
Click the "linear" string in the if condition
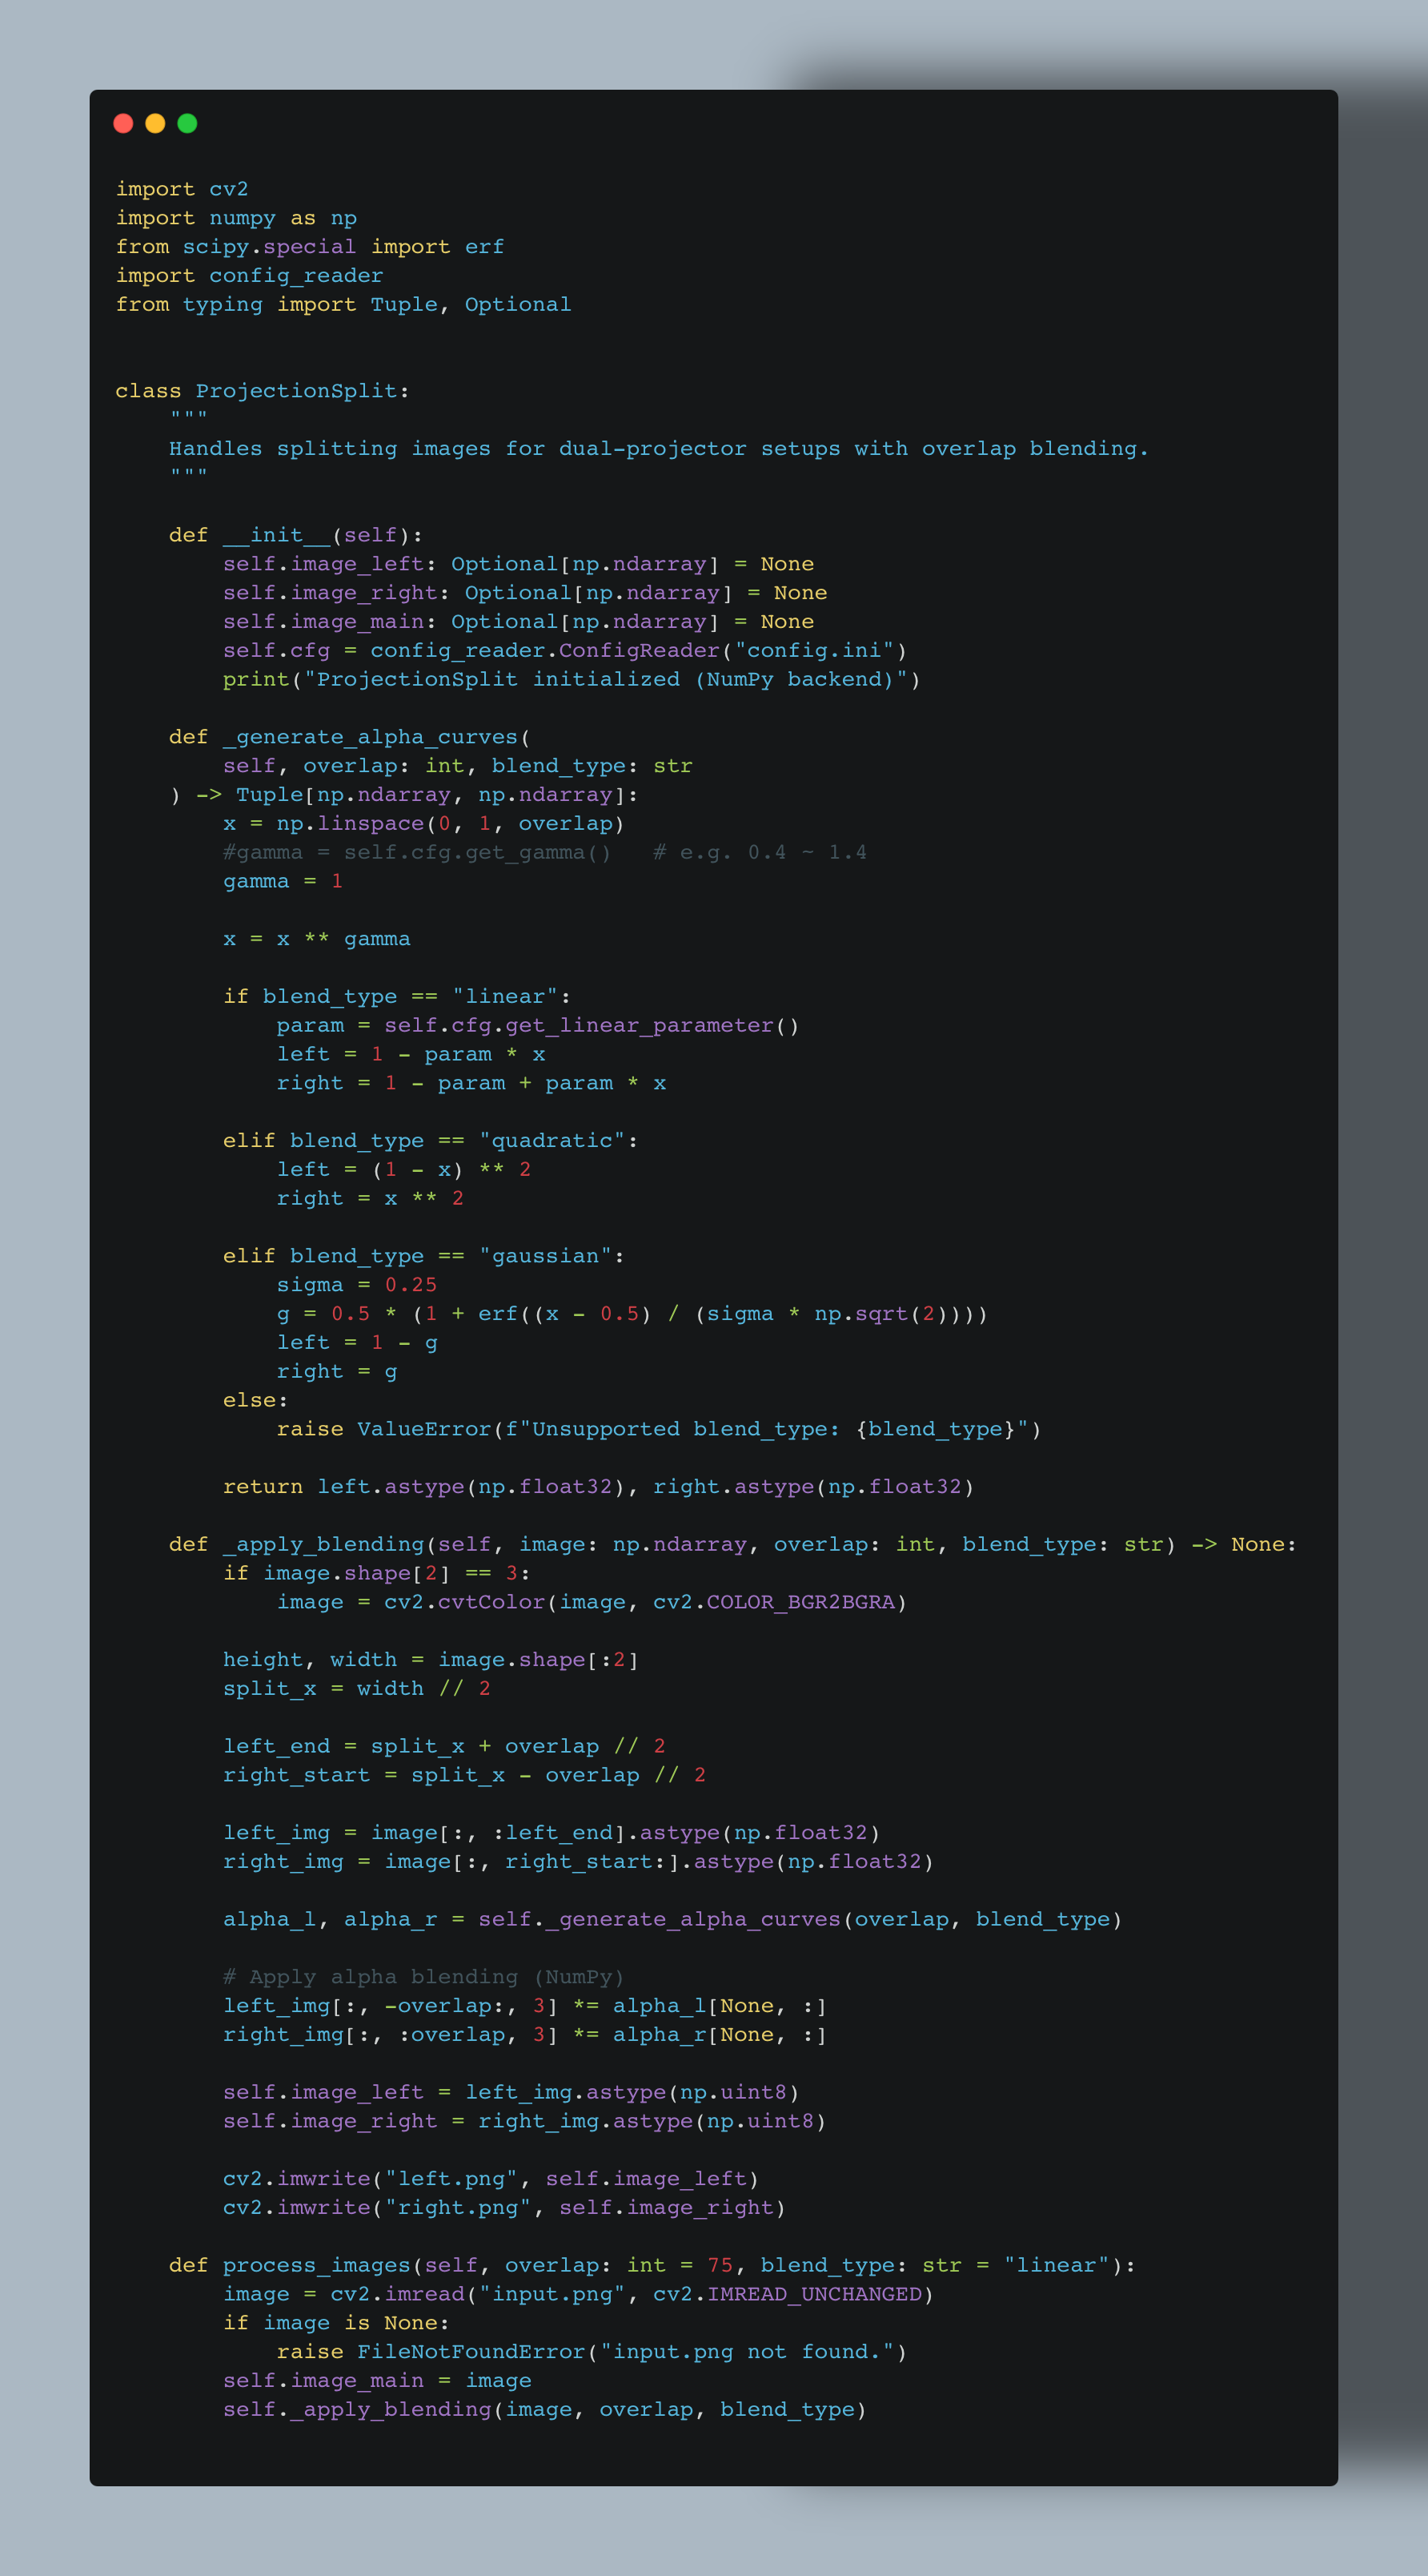click(x=504, y=996)
